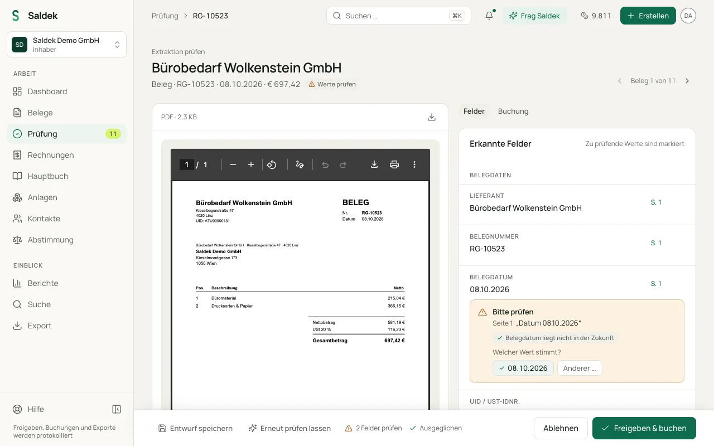This screenshot has height=446, width=714.
Task: Print the PDF document
Action: coord(394,164)
